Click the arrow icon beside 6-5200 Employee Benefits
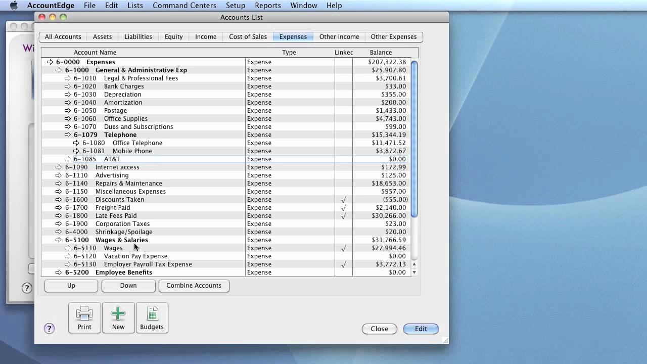This screenshot has height=364, width=647. (x=59, y=272)
